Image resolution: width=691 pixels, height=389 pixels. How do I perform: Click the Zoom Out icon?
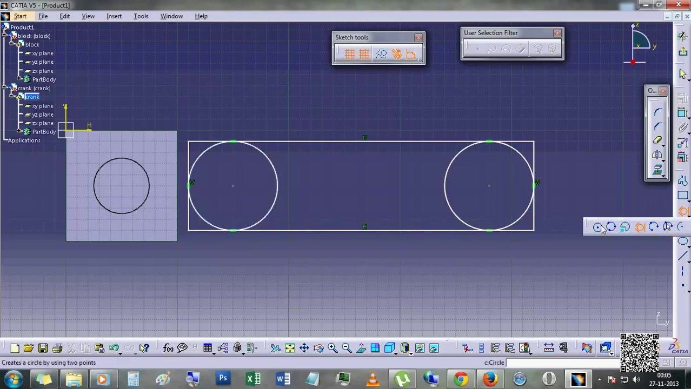coord(347,348)
